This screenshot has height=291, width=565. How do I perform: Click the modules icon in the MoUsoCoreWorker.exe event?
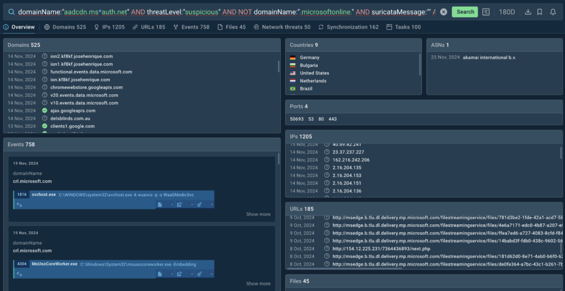coord(179,274)
